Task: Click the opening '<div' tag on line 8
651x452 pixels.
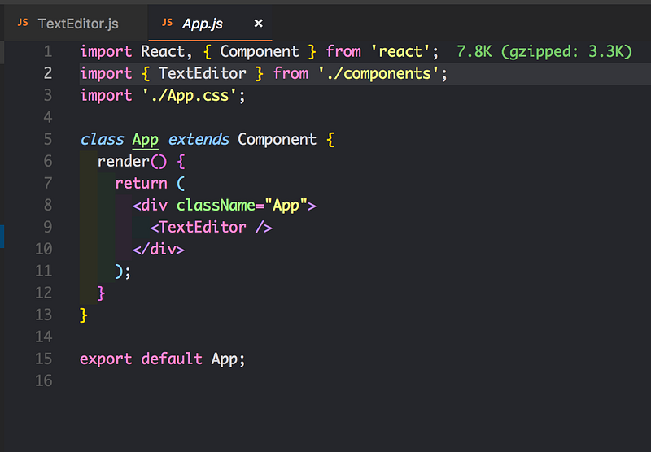Action: pyautogui.click(x=150, y=206)
